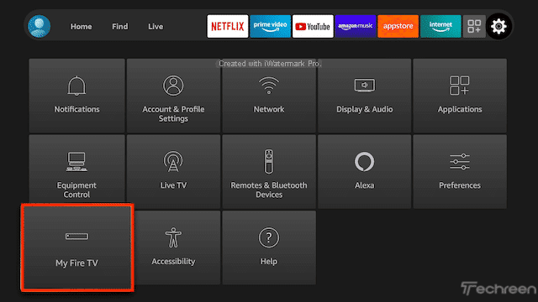Switch to the Live tab

tap(156, 26)
